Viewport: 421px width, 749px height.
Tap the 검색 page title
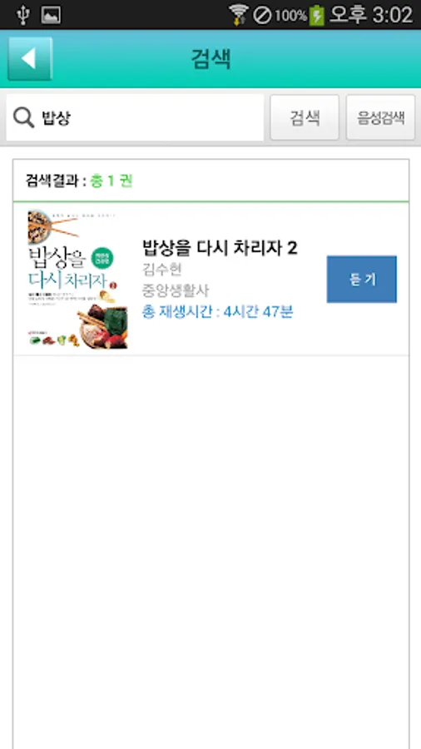pos(211,59)
